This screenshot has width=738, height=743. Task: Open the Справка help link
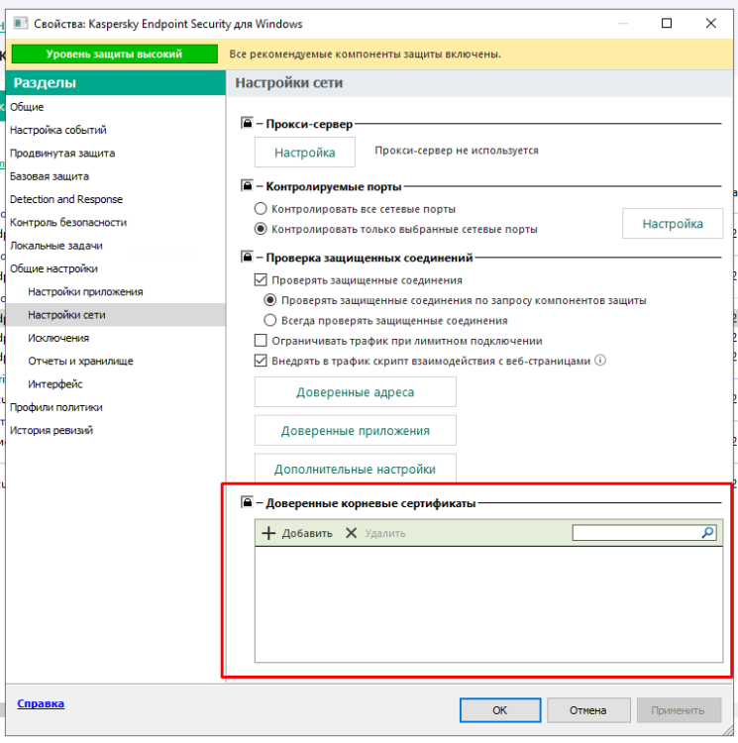pyautogui.click(x=41, y=703)
